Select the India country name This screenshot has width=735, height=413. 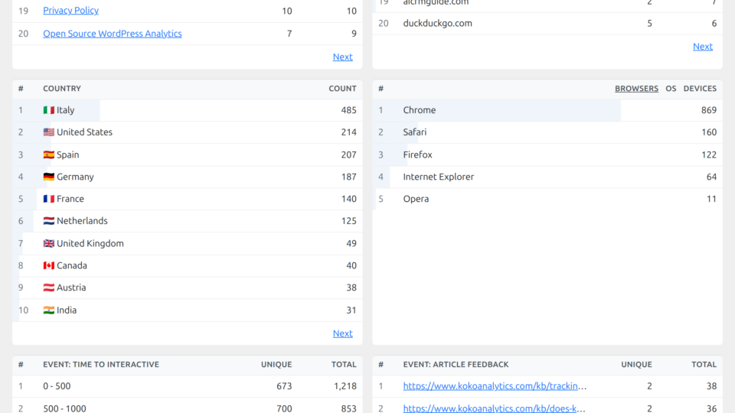point(67,310)
